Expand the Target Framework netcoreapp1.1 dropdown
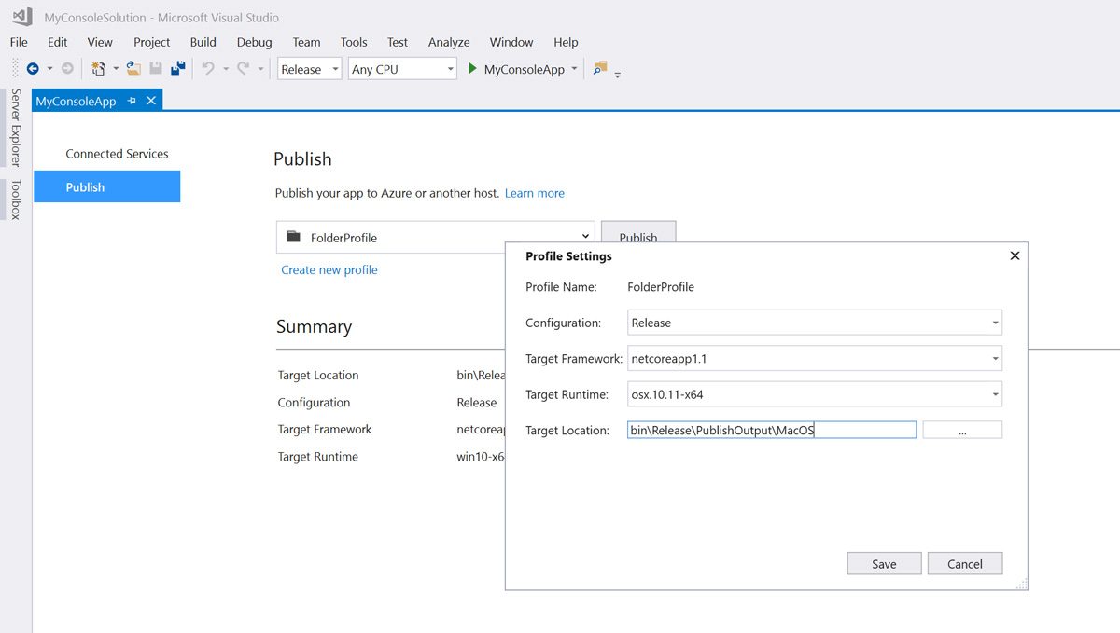This screenshot has width=1120, height=633. (x=995, y=359)
